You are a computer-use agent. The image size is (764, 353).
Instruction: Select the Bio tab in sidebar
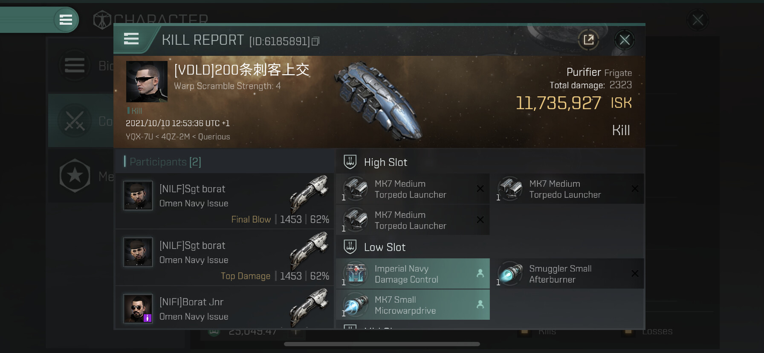[x=81, y=66]
